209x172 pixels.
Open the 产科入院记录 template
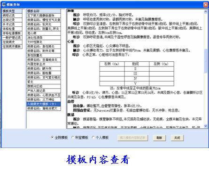pyautogui.click(x=44, y=90)
